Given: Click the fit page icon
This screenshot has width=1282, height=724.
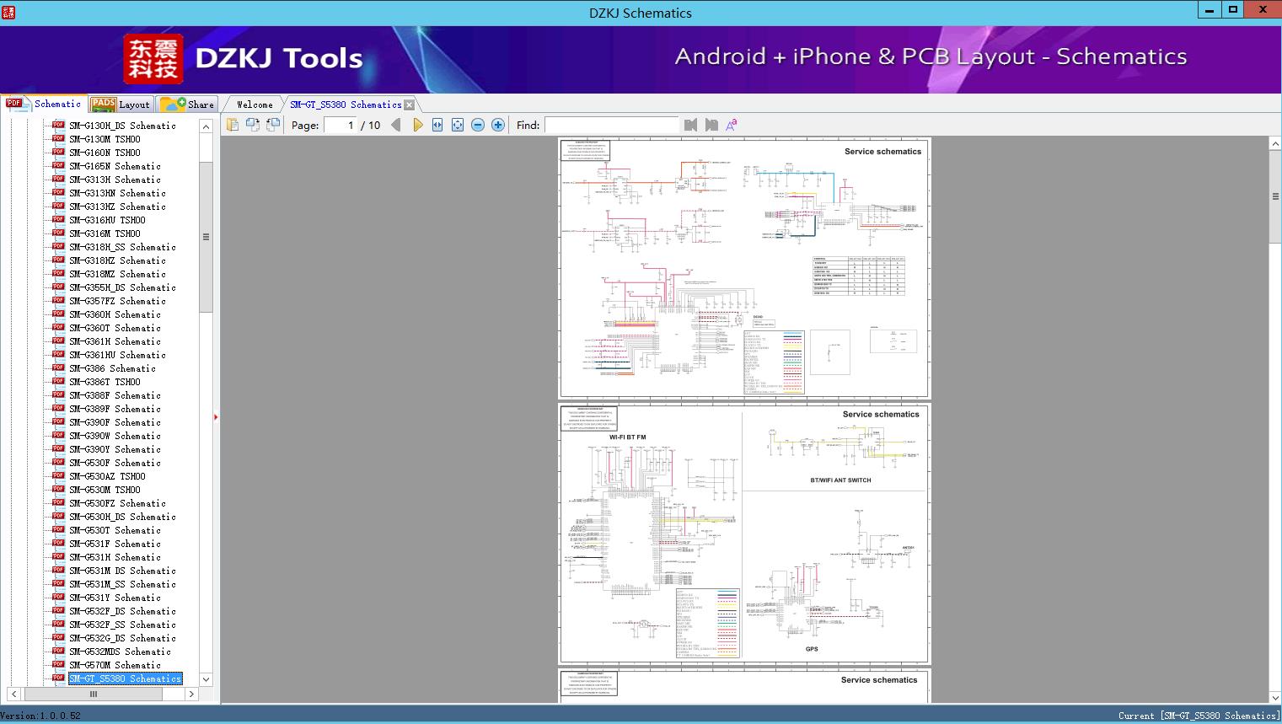Looking at the screenshot, I should [458, 125].
